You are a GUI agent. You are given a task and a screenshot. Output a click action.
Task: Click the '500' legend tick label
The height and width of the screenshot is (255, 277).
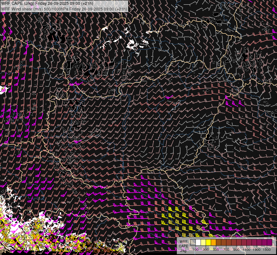[x=216, y=250]
